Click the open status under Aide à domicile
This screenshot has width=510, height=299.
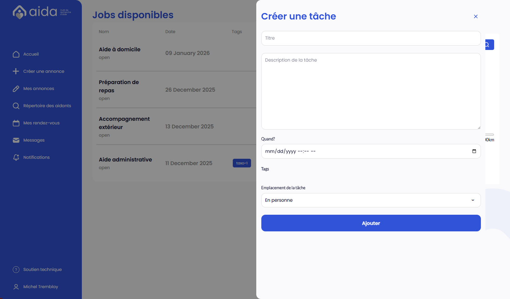104,57
